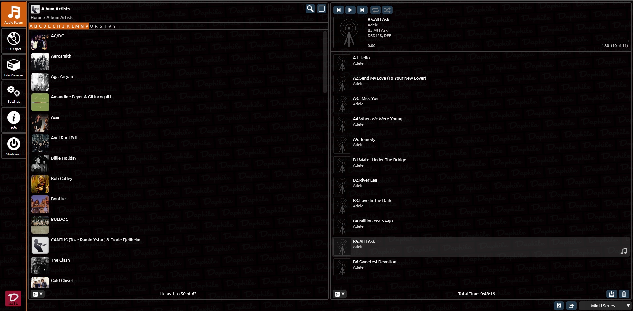Click the now-playing album art placeholder
Screen dimensions: 633x311
(349, 33)
